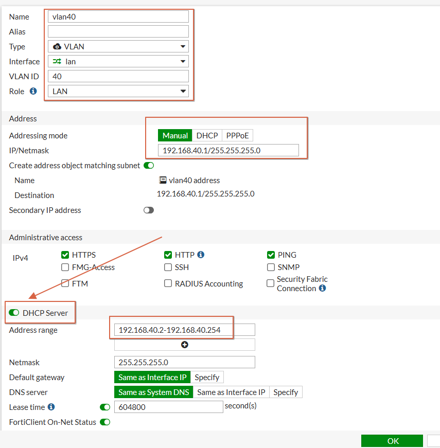Click the Netmask field 255.255.255.0
The image size is (440, 448).
point(184,362)
